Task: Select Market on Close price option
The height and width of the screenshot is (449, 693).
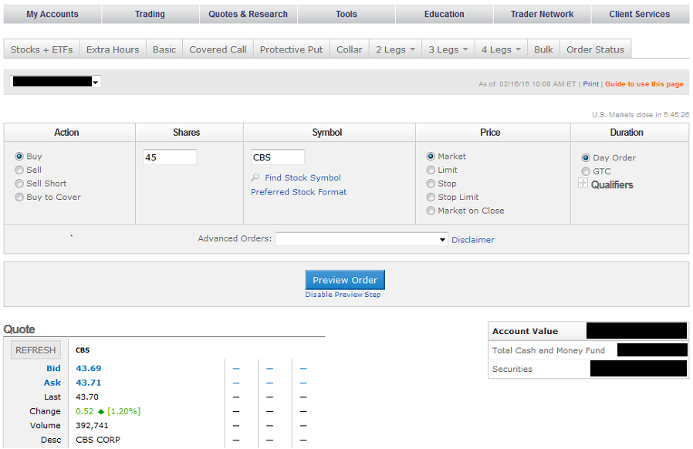Action: coord(431,211)
